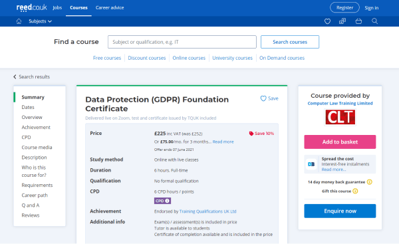The width and height of the screenshot is (399, 244).
Task: Click the Save 10% tag
Action: tap(261, 134)
